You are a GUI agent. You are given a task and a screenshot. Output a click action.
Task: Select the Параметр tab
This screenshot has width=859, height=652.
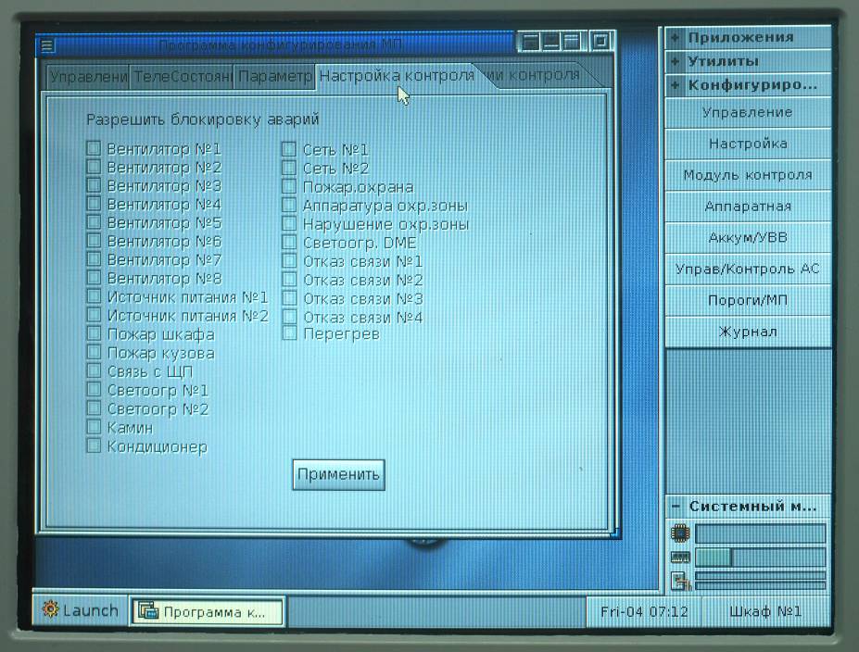coord(274,77)
